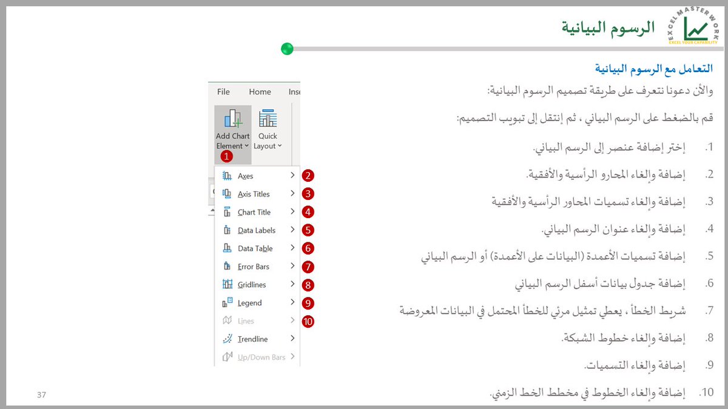
Task: Choose the Trendline menu entry
Action: pos(257,339)
